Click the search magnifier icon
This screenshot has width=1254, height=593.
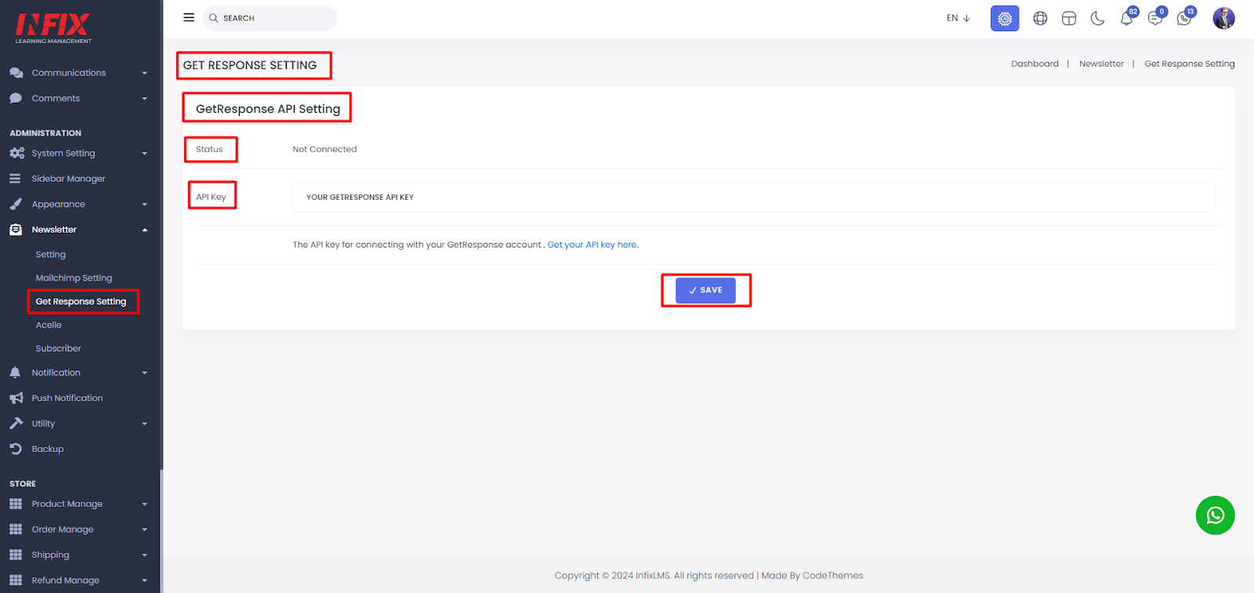(213, 18)
